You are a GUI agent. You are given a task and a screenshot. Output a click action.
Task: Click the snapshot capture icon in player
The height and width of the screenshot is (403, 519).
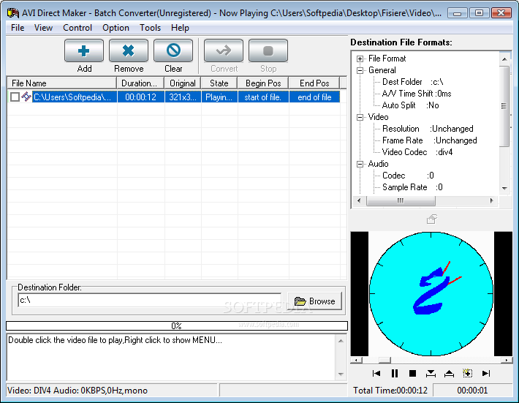click(x=467, y=374)
